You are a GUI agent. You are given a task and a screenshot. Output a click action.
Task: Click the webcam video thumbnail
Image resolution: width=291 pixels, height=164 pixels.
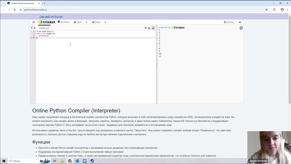[x=269, y=148]
